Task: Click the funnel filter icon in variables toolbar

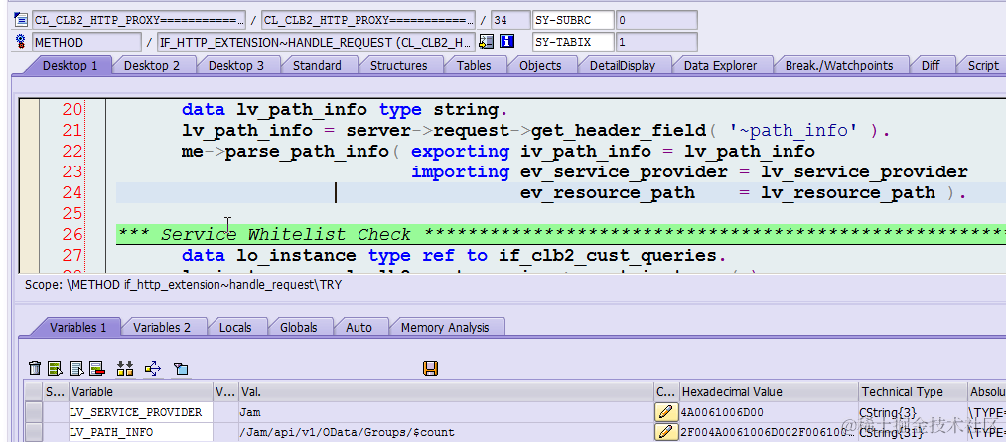Action: [x=181, y=369]
